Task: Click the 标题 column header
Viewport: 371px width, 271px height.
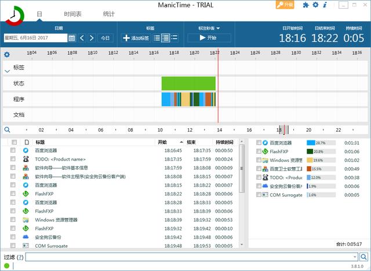Action: tap(40, 142)
